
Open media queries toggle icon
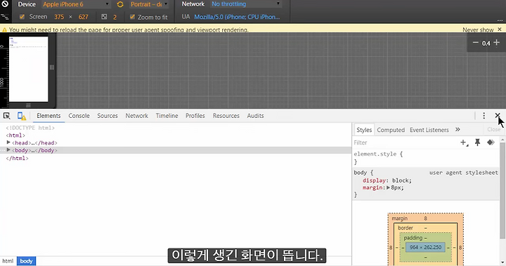pyautogui.click(x=4, y=17)
